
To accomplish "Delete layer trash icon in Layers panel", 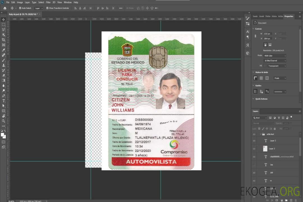I will click(296, 200).
